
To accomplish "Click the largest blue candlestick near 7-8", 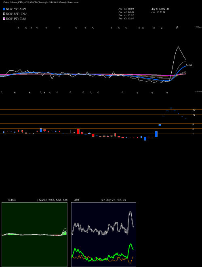I will [156, 134].
